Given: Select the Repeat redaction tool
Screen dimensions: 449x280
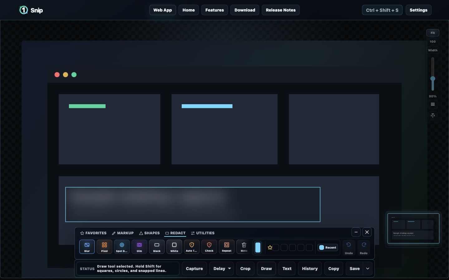Looking at the screenshot, I should [x=227, y=247].
